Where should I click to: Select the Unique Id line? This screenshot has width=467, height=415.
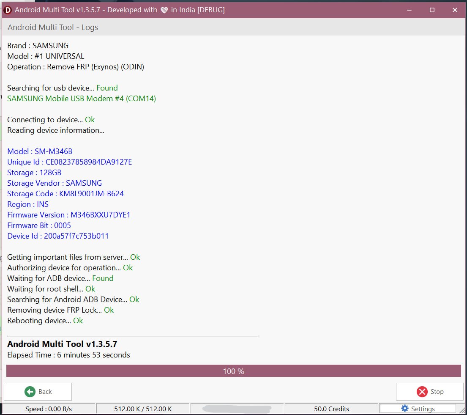click(69, 162)
